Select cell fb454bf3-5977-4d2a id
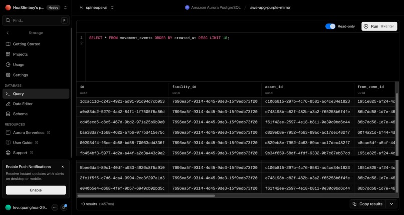This screenshot has height=215, width=404. 122,153
